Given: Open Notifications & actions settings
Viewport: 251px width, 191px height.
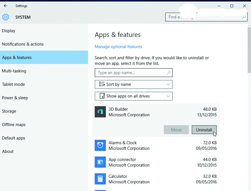Looking at the screenshot, I should coord(44,44).
